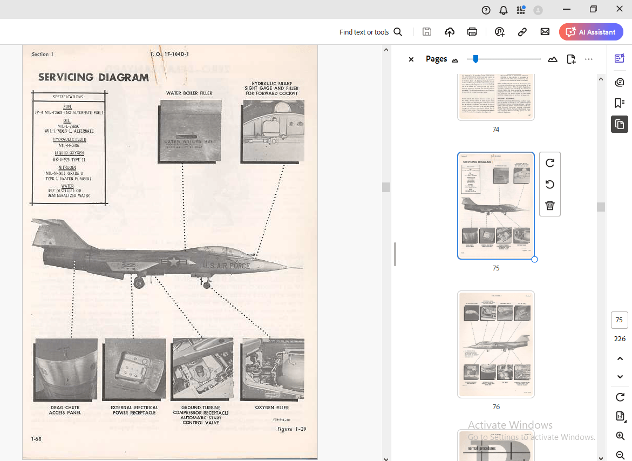Rotate page 75 clockwise
The height and width of the screenshot is (461, 632).
point(550,163)
